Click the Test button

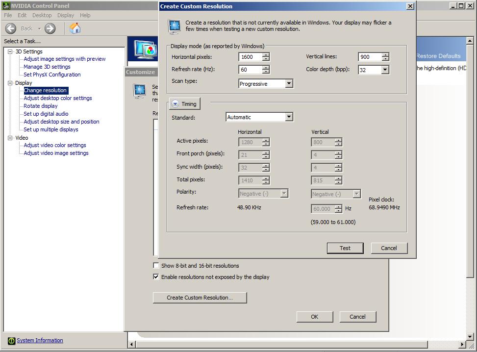pos(345,248)
